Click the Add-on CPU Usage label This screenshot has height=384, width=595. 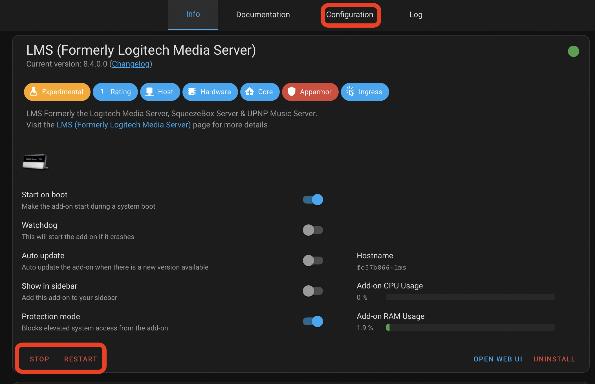[x=390, y=286]
